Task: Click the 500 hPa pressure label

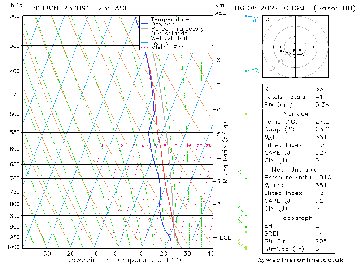Action: (x=15, y=114)
